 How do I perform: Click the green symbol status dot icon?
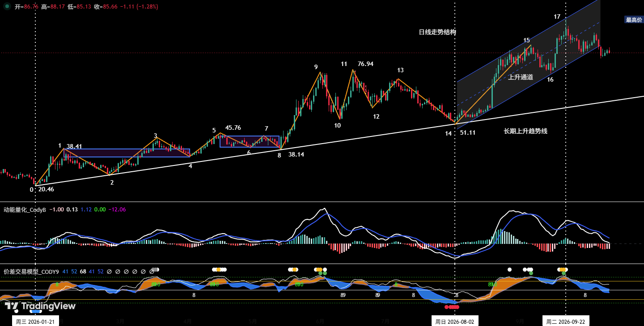[7, 6]
